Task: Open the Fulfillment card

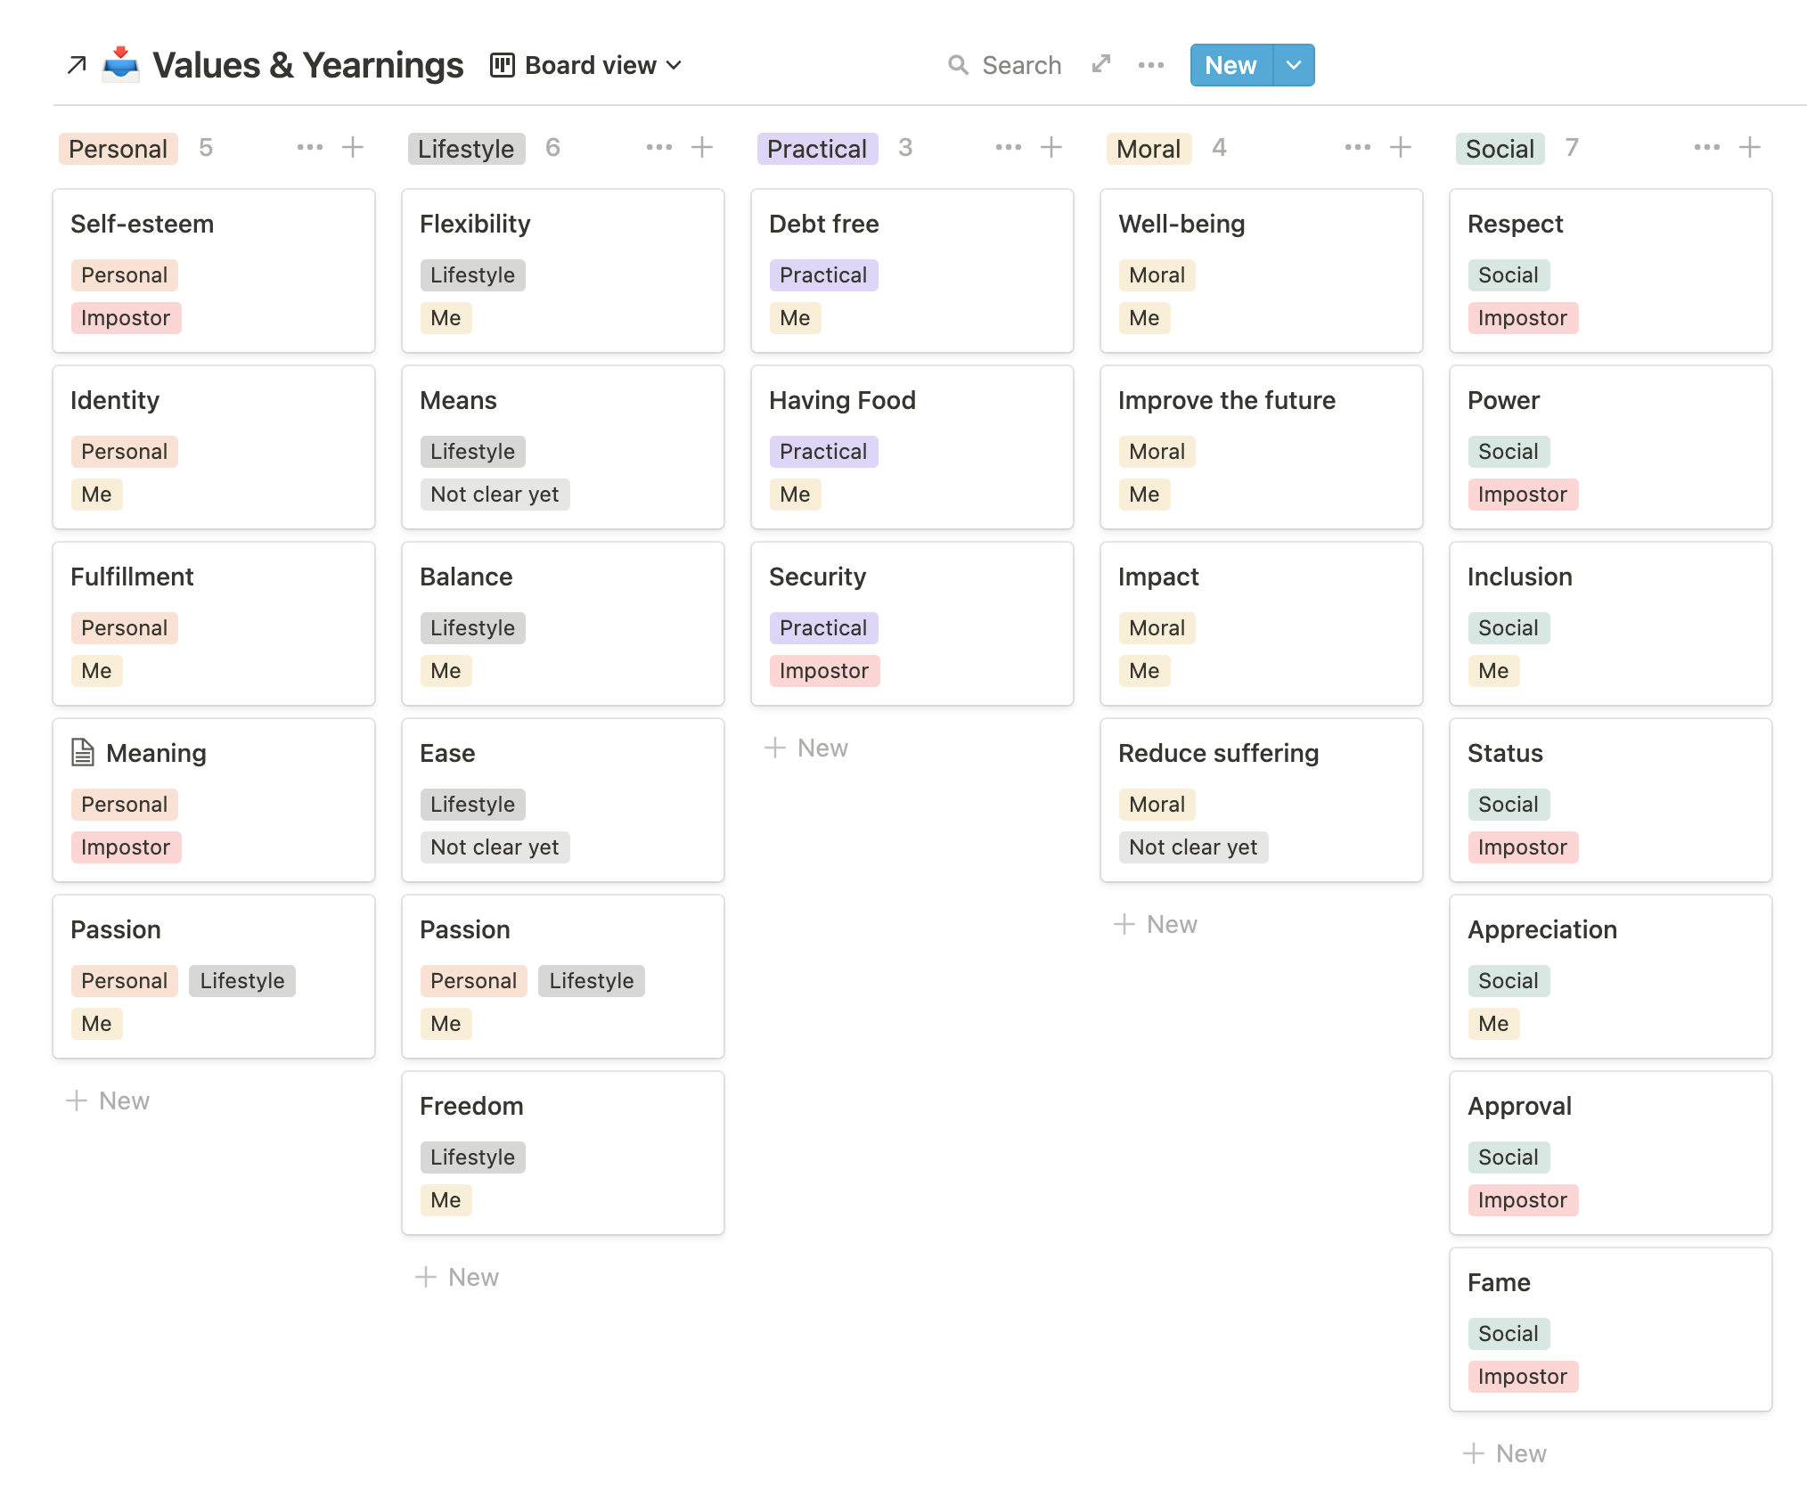Action: coord(214,623)
